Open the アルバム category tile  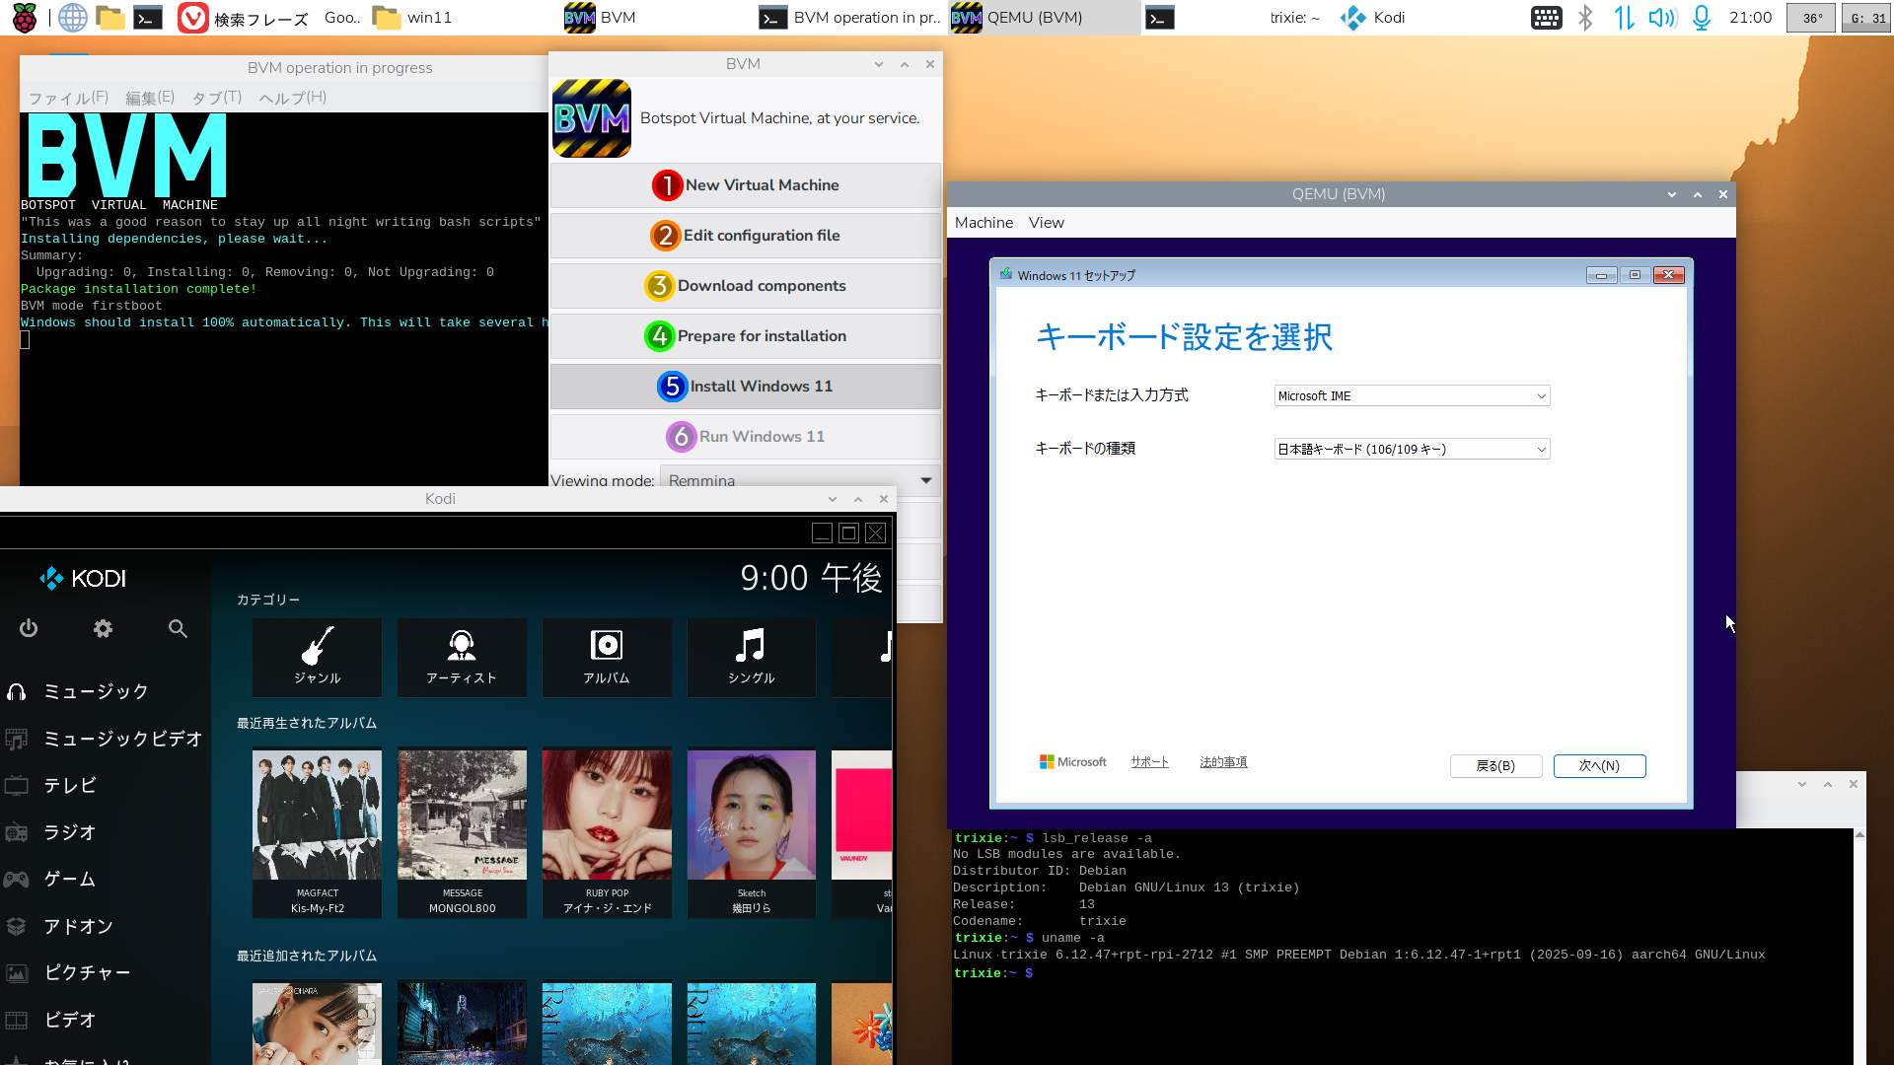[x=607, y=657]
